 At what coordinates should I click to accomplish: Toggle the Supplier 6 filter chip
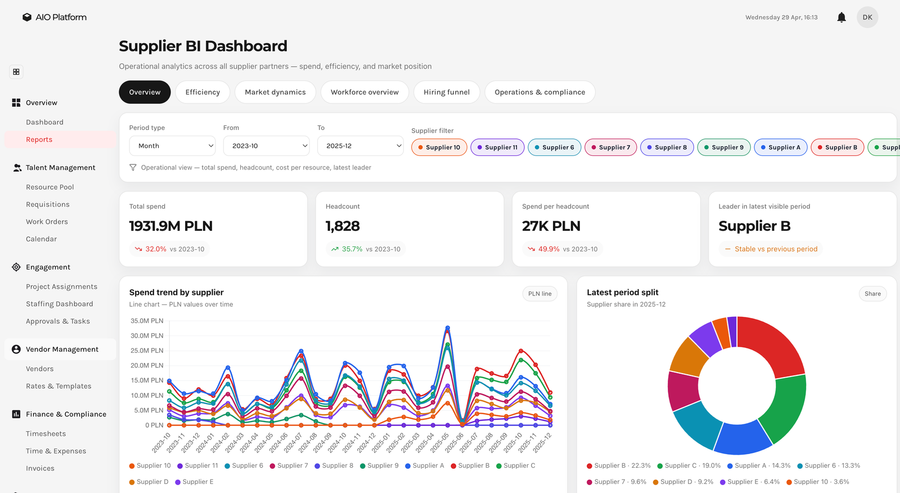pyautogui.click(x=555, y=147)
